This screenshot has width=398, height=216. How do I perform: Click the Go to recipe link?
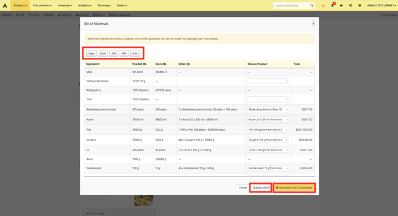click(95, 213)
